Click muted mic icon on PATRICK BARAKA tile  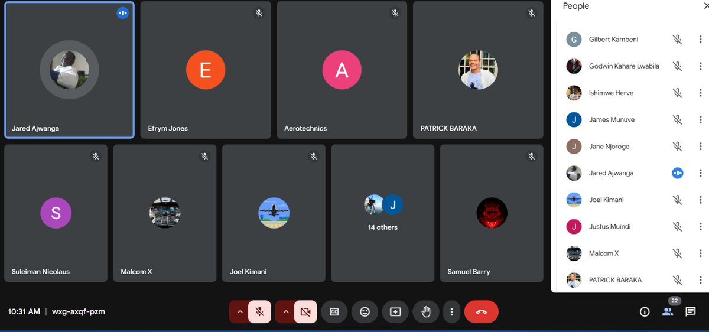[532, 12]
